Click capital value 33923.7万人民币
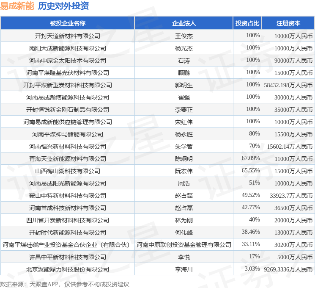The image size is (315, 288). click(291, 196)
